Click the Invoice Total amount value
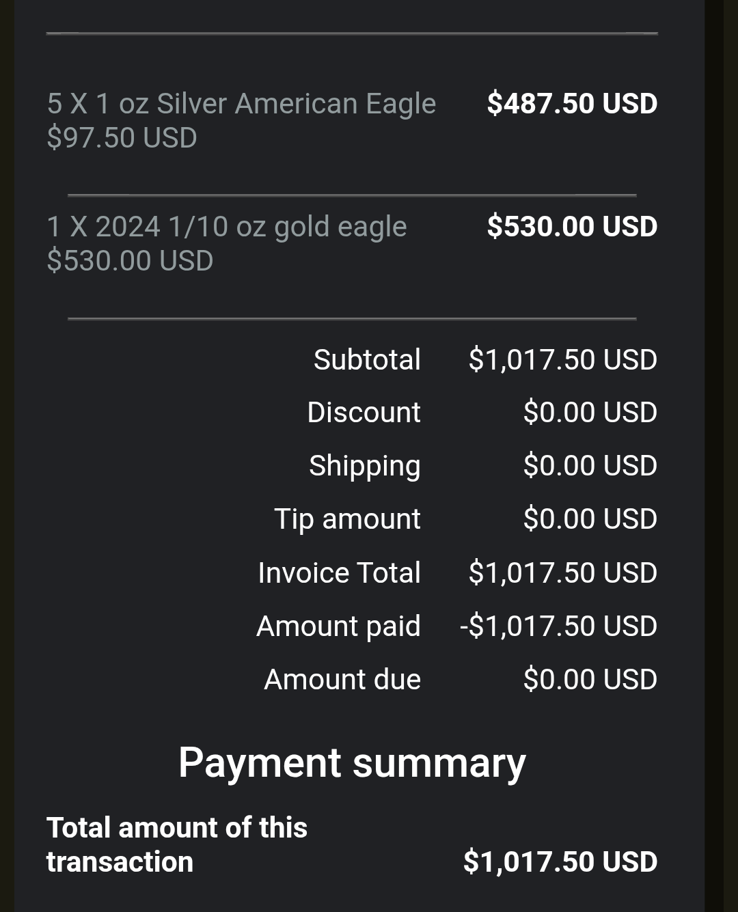 point(562,573)
